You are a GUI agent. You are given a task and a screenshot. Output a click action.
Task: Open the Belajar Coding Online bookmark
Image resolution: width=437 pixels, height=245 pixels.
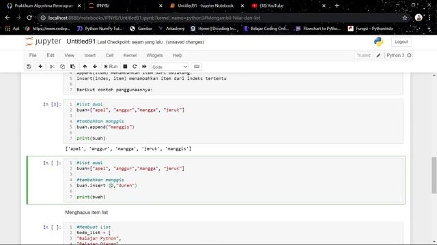[266, 29]
